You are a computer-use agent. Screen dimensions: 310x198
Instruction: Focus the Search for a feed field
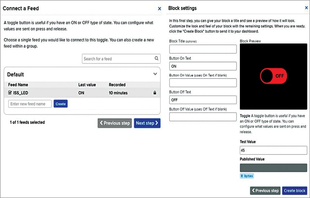tap(117, 59)
